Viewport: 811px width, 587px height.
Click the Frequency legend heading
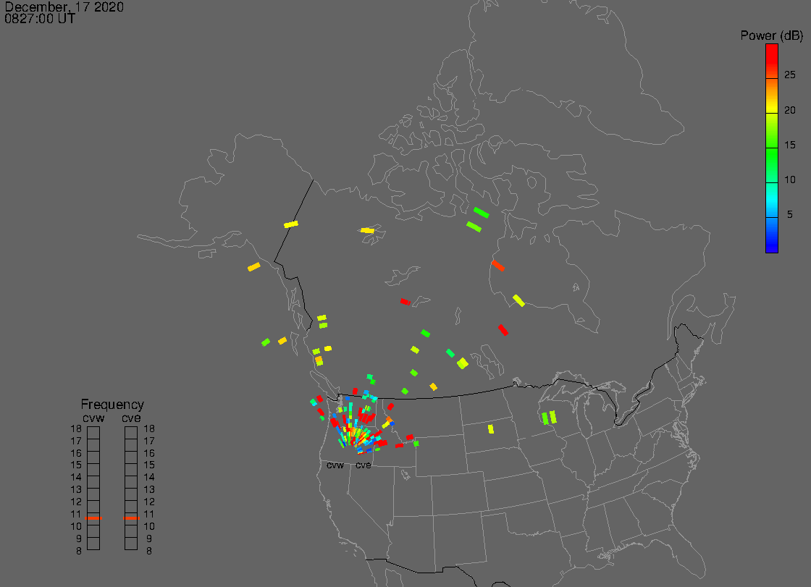tap(112, 405)
